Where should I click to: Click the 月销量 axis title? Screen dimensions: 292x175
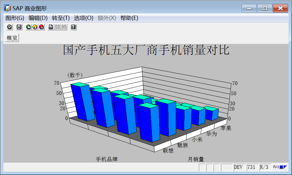point(196,159)
